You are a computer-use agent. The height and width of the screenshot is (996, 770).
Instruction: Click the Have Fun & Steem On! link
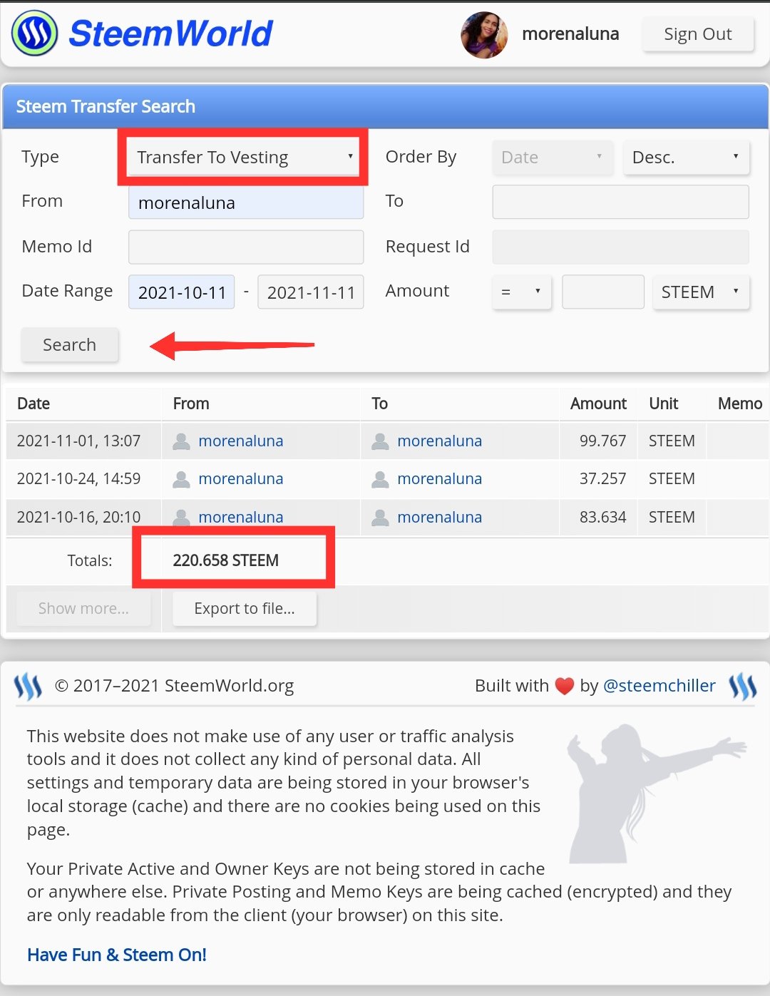point(117,955)
